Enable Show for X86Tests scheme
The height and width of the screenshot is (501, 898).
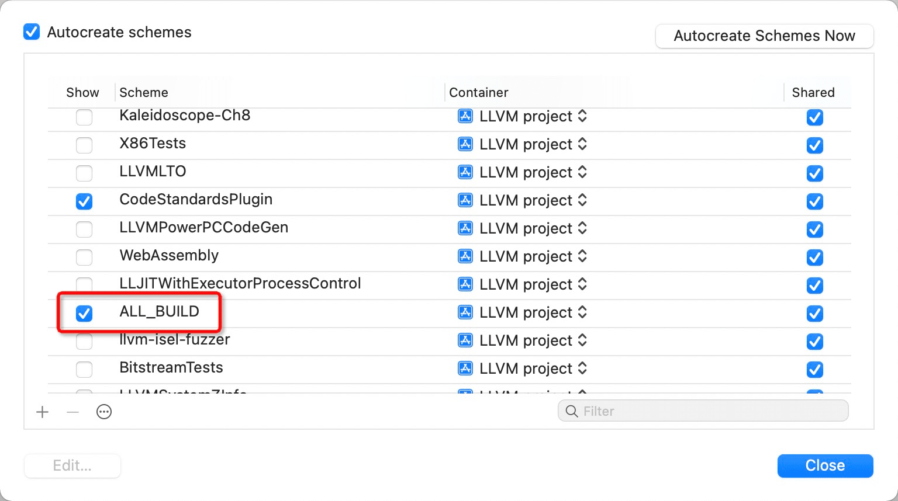(84, 145)
